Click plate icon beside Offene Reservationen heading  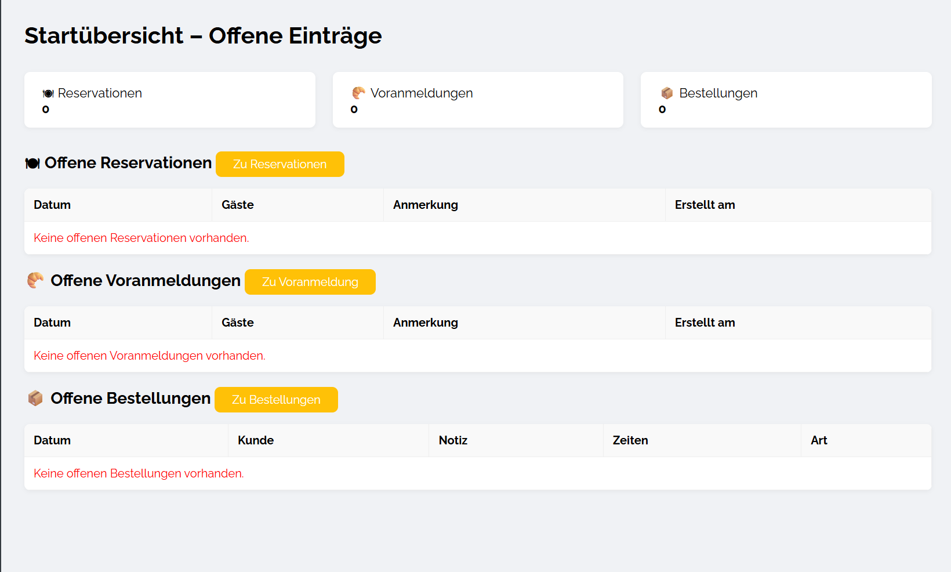point(32,164)
